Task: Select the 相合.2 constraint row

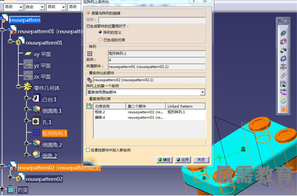Action: (149, 112)
